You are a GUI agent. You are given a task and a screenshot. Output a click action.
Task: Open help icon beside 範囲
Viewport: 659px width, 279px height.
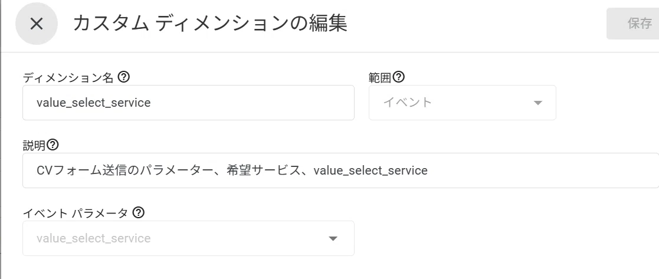(x=398, y=77)
